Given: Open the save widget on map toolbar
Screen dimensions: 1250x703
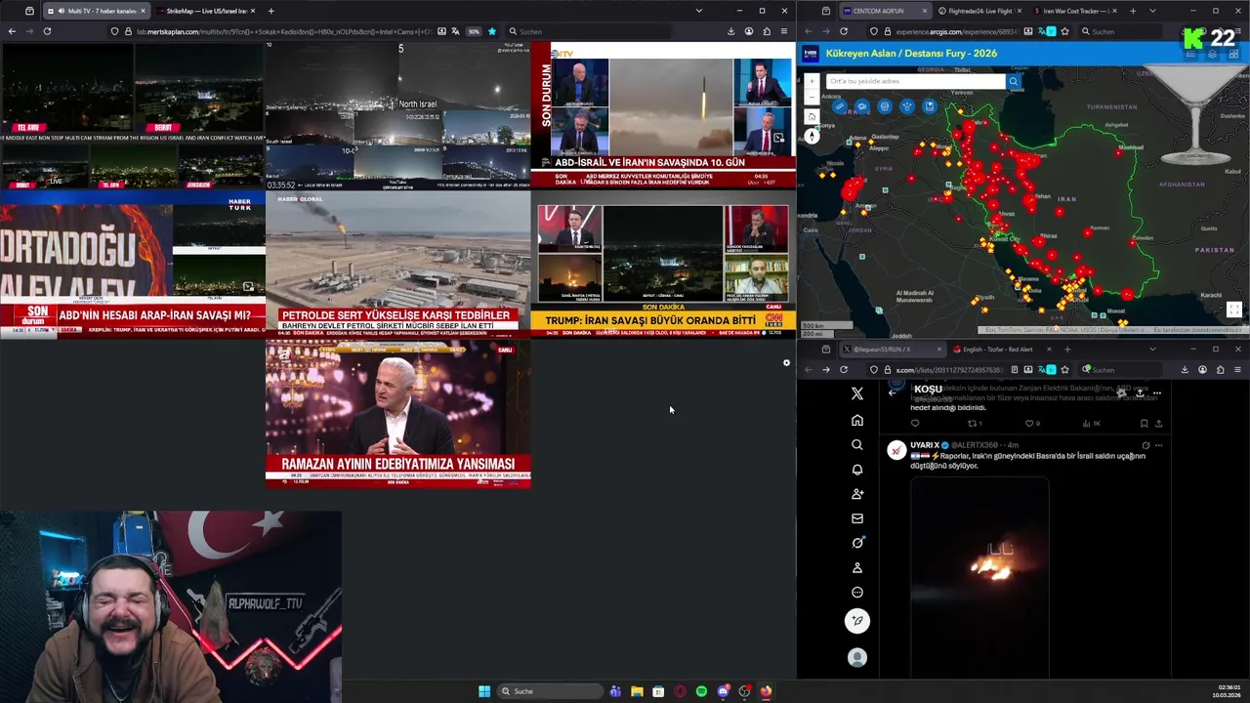Looking at the screenshot, I should pos(930,106).
